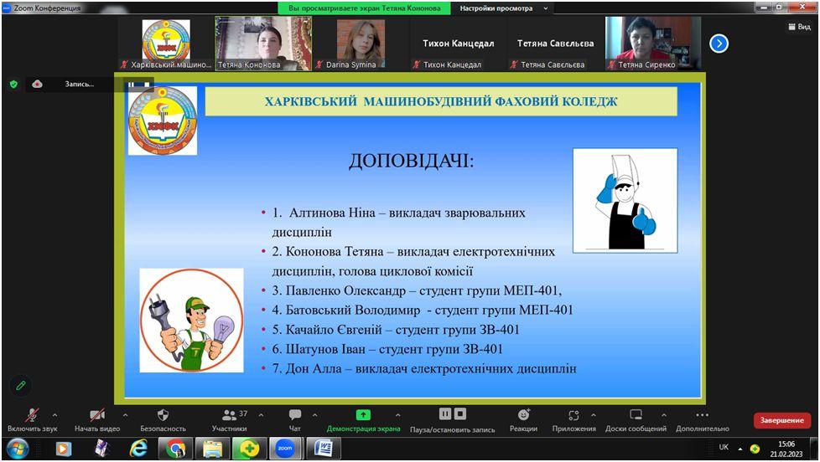Select Darina Symina video thumbnail

[361, 44]
